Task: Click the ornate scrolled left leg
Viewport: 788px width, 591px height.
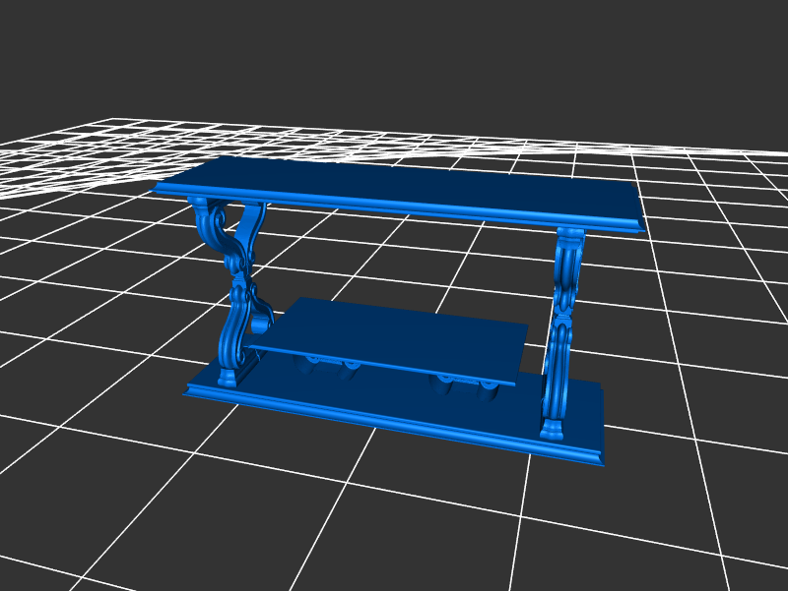Action: pyautogui.click(x=233, y=293)
